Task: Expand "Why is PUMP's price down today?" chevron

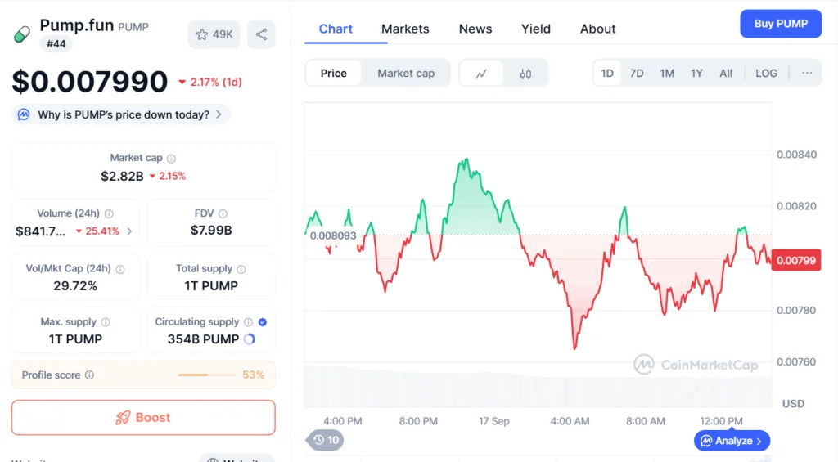Action: 219,114
